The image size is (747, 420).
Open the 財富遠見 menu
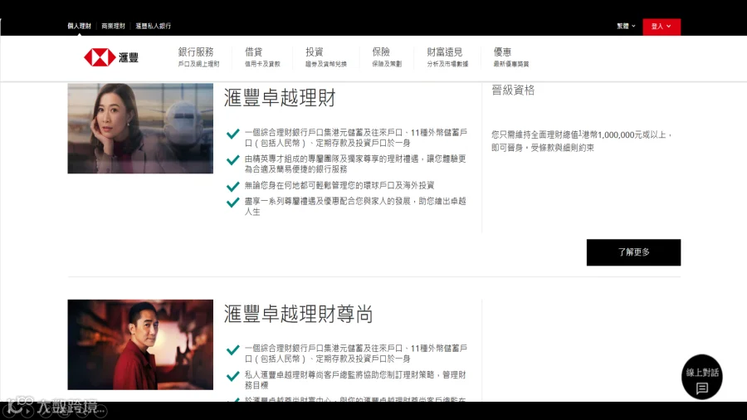447,56
